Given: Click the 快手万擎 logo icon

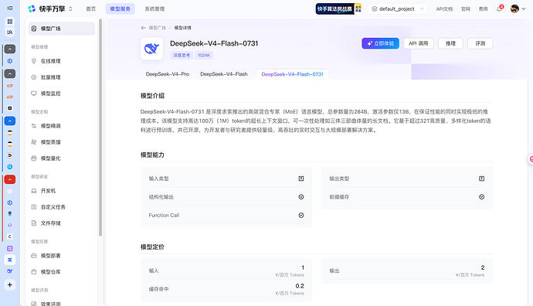Looking at the screenshot, I should pos(32,8).
